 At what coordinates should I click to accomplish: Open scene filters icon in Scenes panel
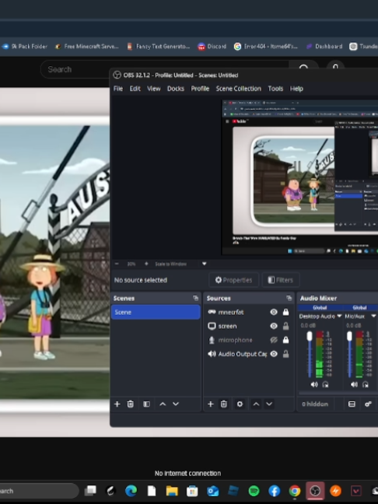[146, 404]
